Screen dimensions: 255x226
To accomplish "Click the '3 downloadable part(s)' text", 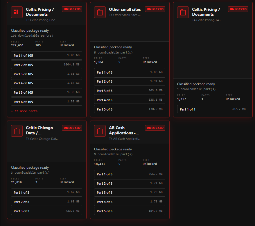I will point(30,172).
